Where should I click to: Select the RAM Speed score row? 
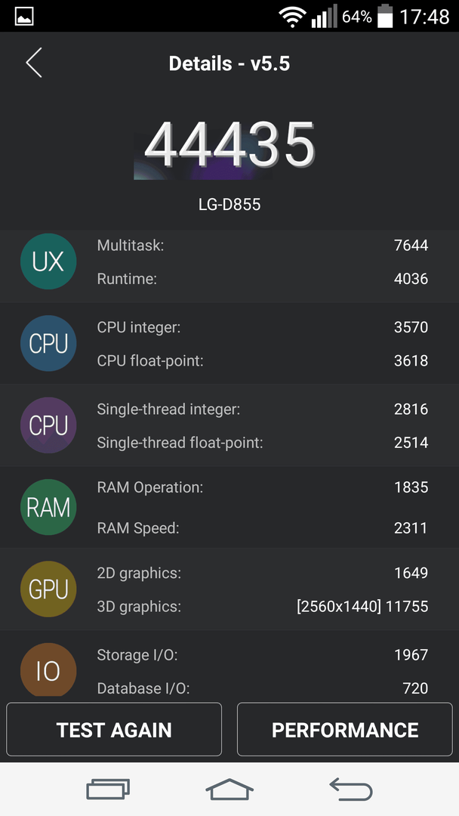click(x=263, y=528)
